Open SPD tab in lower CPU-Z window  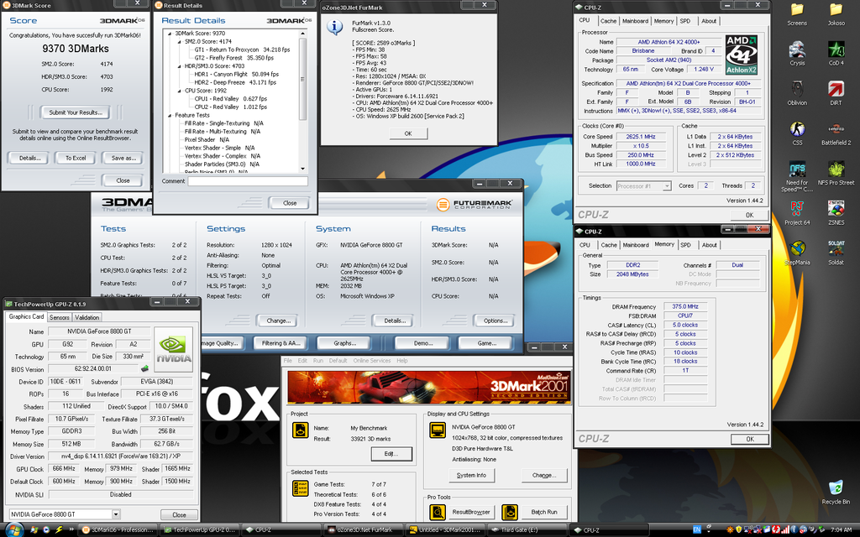[685, 246]
